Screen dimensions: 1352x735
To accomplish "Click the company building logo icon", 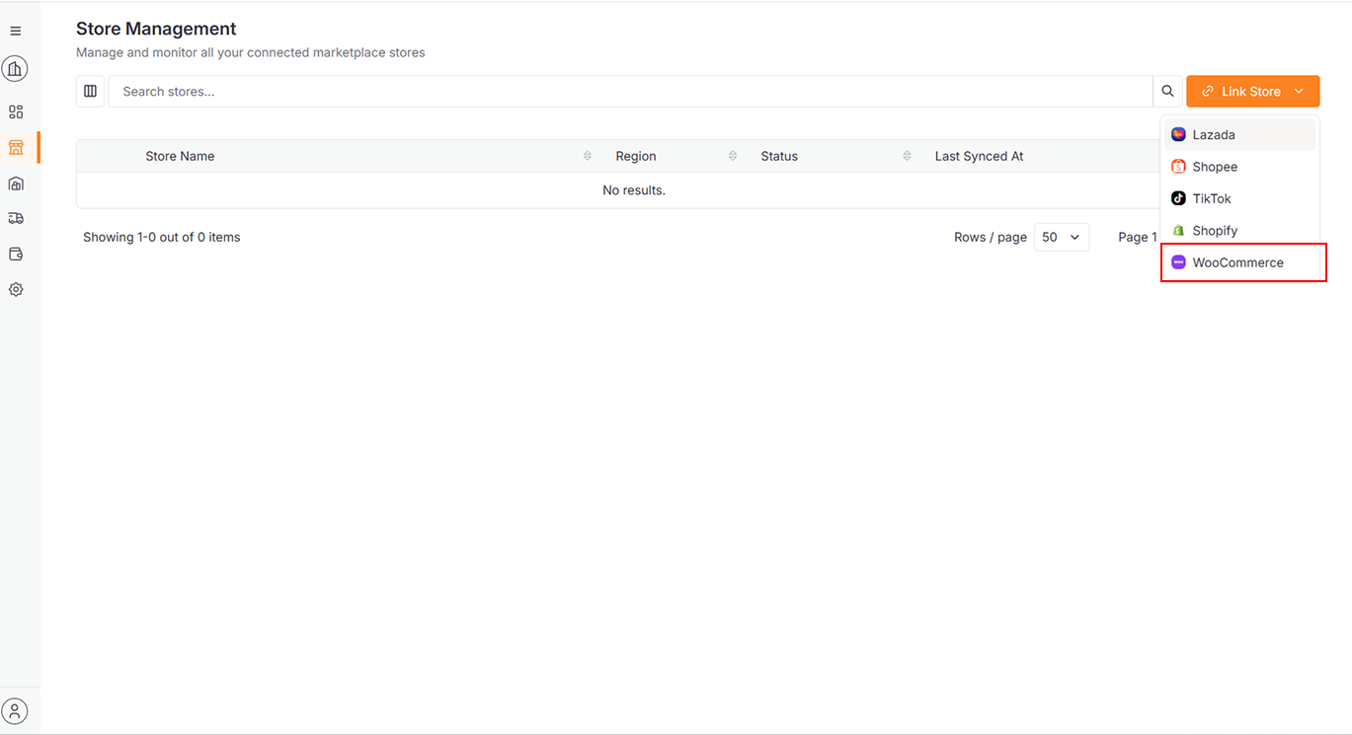I will 16,69.
